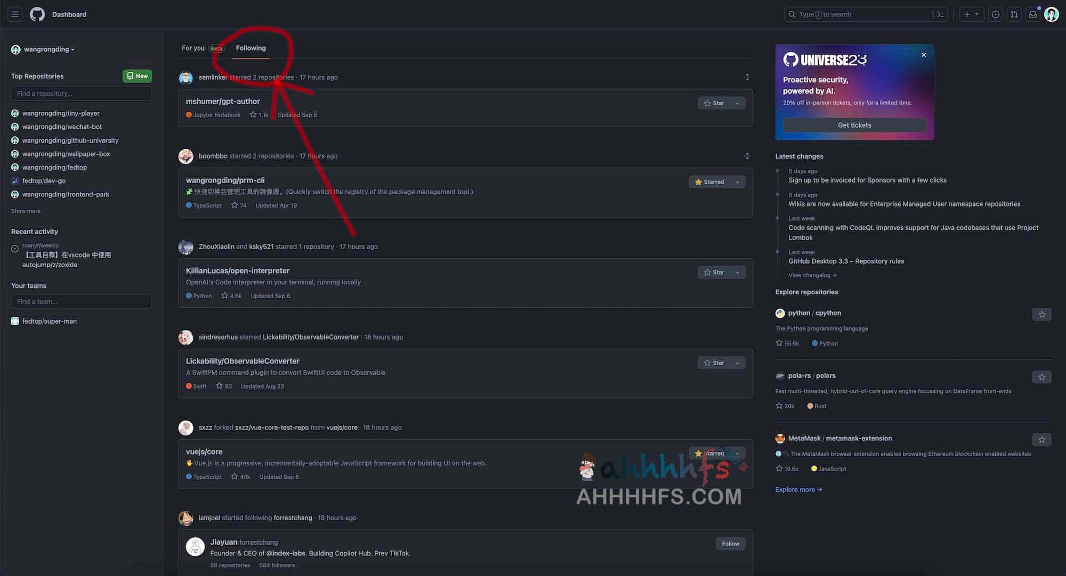
Task: Click the repository search input field
Action: pos(81,92)
